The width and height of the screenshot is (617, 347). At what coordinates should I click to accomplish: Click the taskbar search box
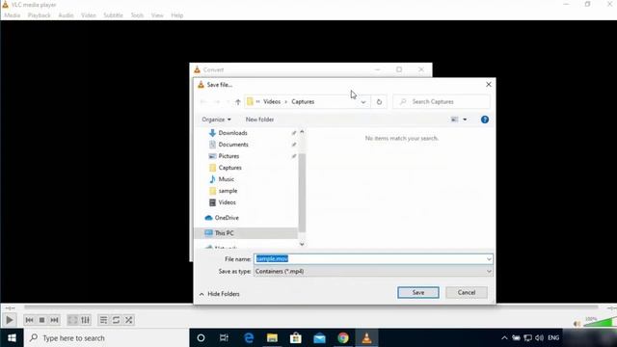pyautogui.click(x=106, y=338)
